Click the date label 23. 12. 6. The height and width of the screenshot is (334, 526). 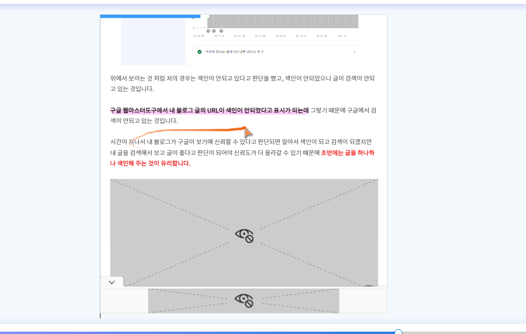tap(281, 34)
